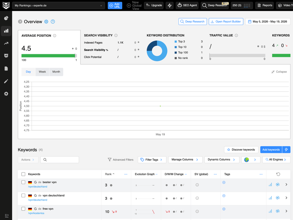Click the keyword distribution donut chart
The height and width of the screenshot is (220, 293).
157,51
